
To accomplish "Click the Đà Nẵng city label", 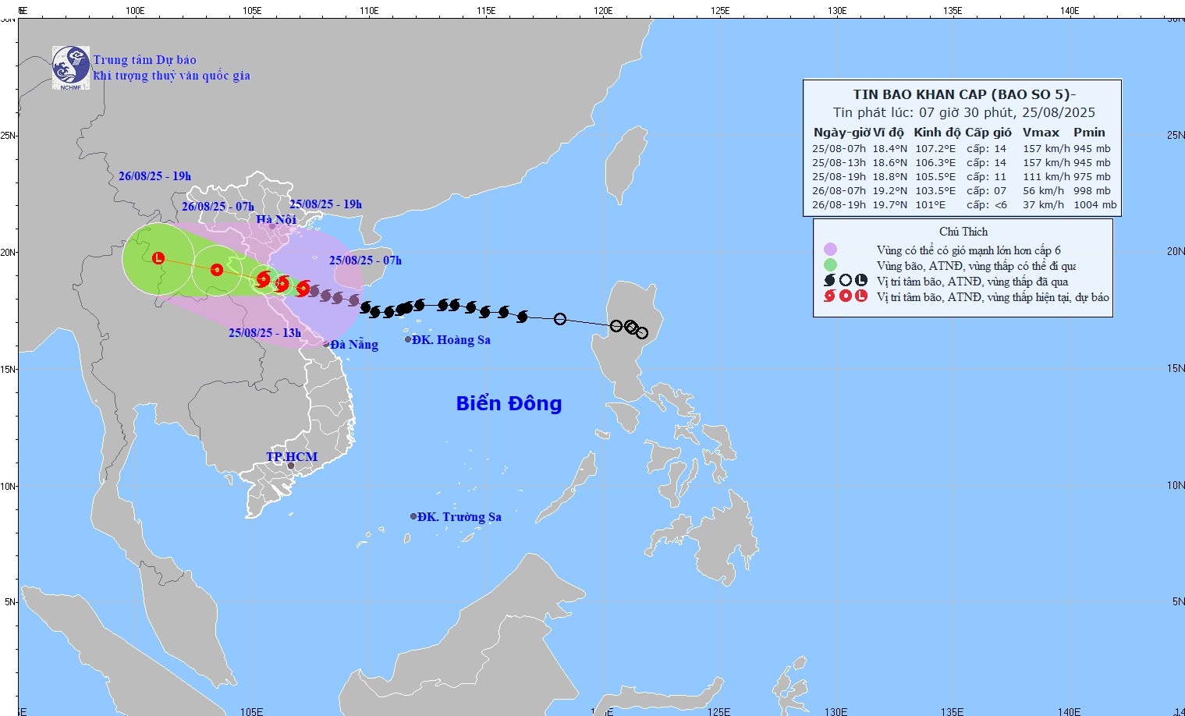I will 354,345.
